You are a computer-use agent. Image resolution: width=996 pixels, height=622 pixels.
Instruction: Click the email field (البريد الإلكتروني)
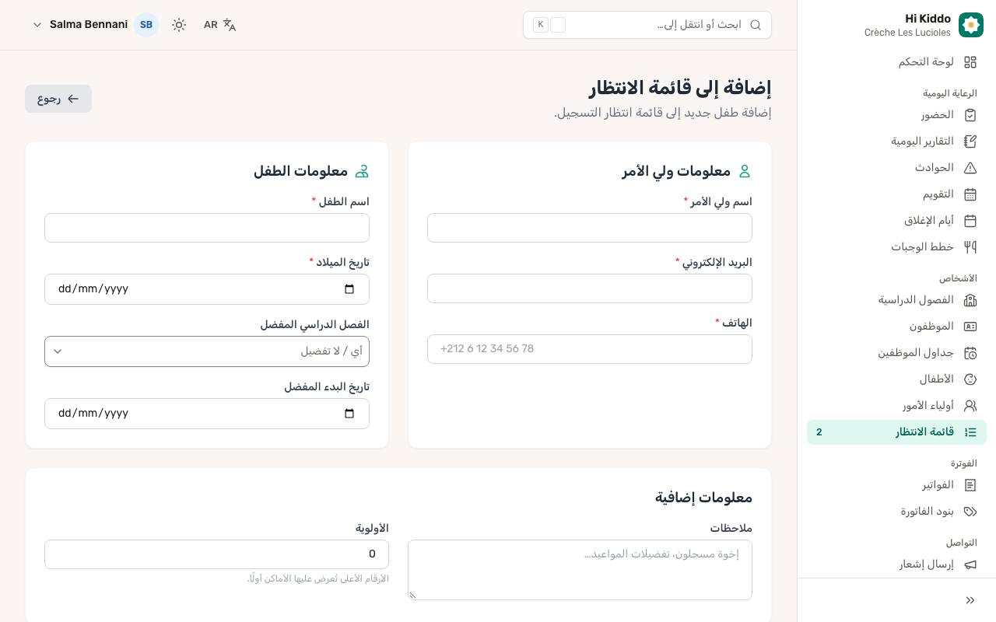point(590,288)
